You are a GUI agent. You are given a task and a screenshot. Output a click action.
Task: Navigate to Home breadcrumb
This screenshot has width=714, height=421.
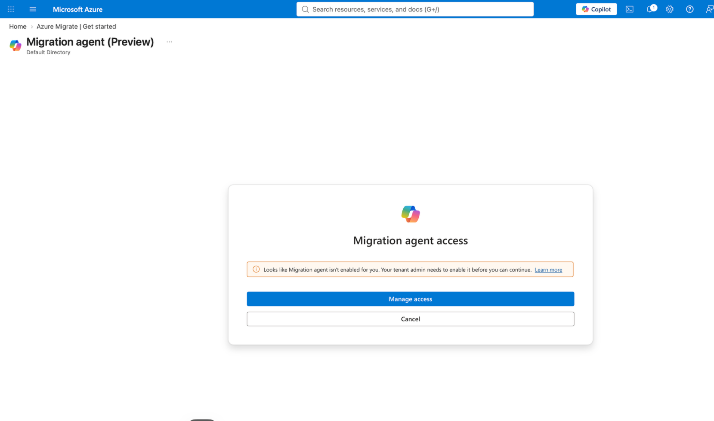tap(18, 26)
